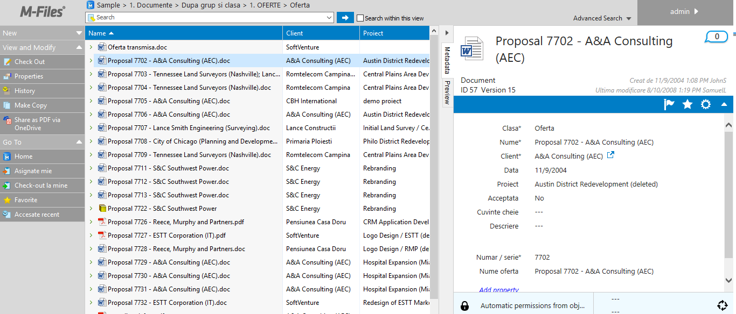Open the admin user menu
The width and height of the screenshot is (736, 314).
(x=684, y=12)
